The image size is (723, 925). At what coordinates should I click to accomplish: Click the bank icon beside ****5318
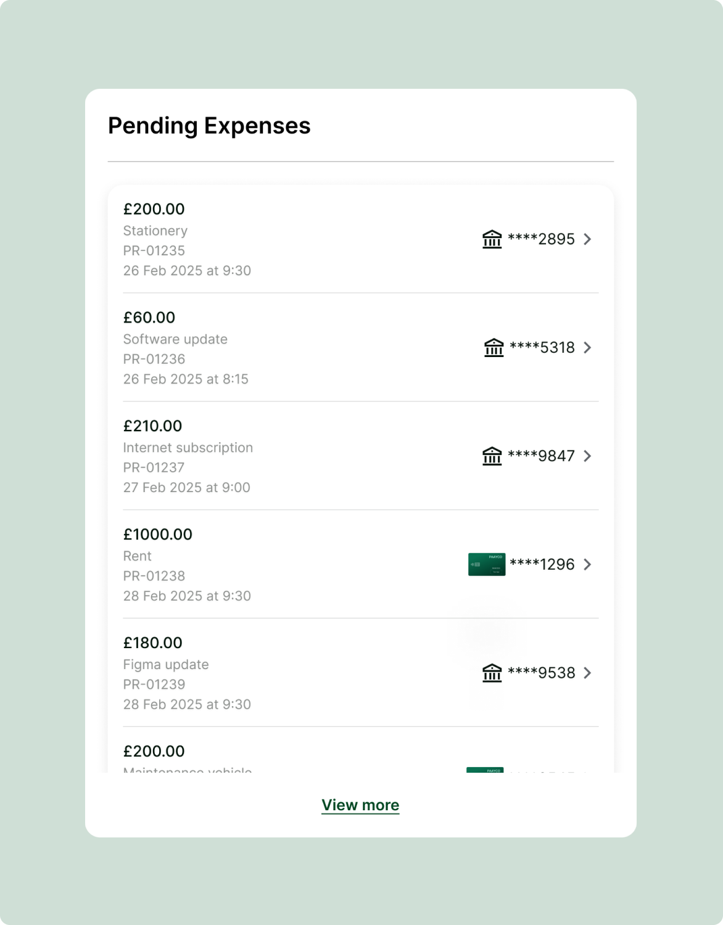tap(494, 347)
